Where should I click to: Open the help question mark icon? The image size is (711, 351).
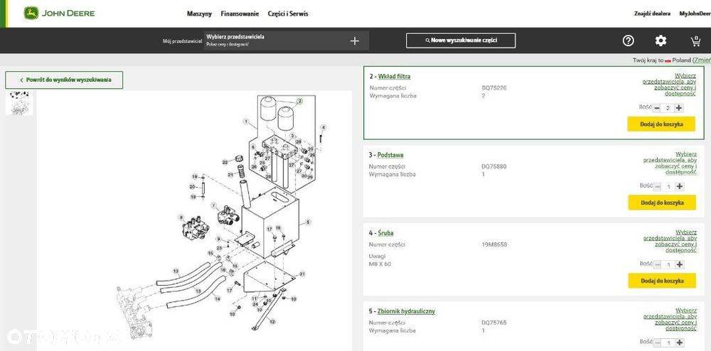tap(628, 40)
